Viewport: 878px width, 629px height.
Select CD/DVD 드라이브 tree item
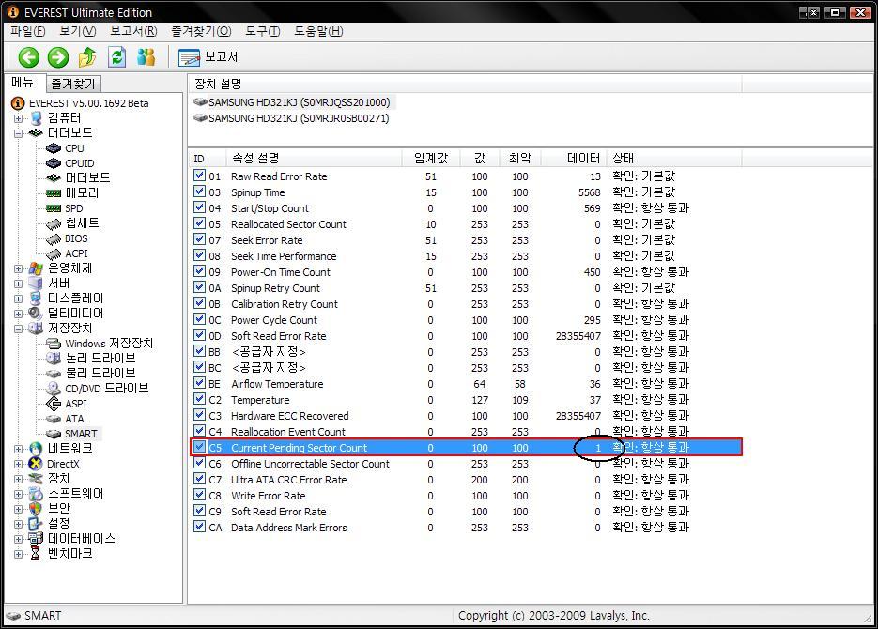coord(106,389)
